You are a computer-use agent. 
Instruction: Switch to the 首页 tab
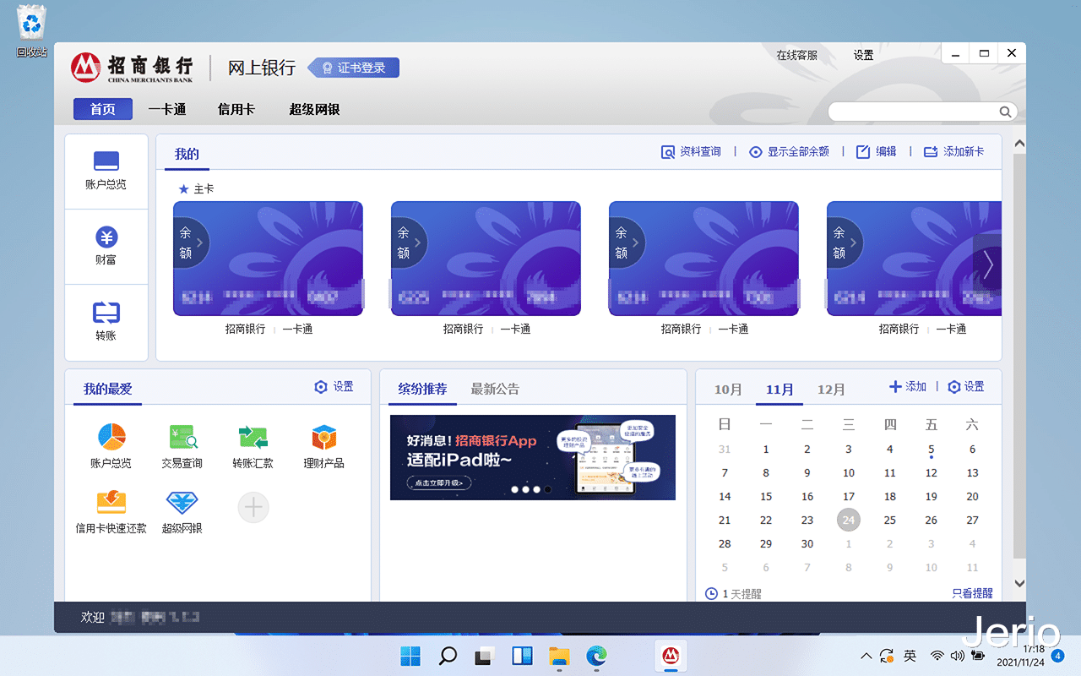[103, 109]
